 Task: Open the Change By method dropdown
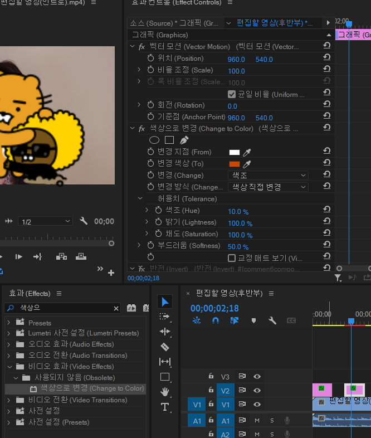268,187
